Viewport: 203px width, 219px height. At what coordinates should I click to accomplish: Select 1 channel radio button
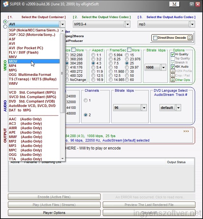point(86,100)
